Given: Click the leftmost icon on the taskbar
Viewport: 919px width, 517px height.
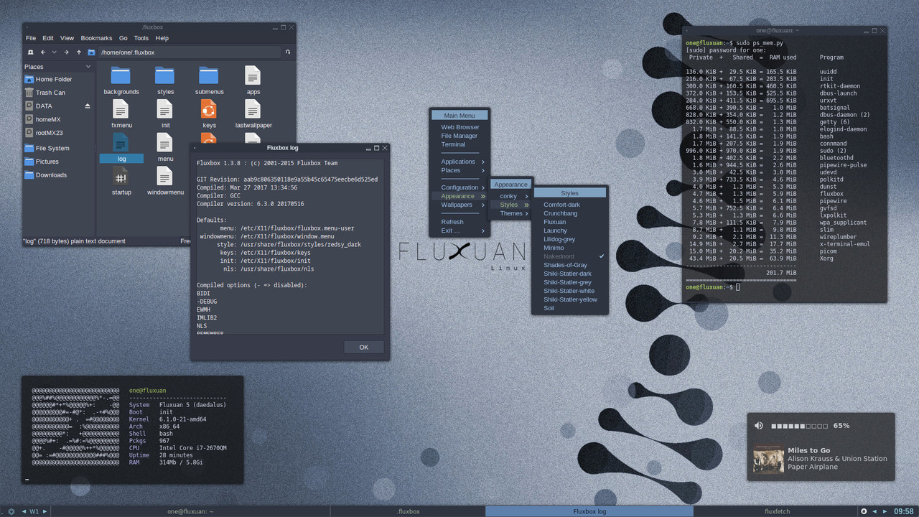Looking at the screenshot, I should [11, 511].
